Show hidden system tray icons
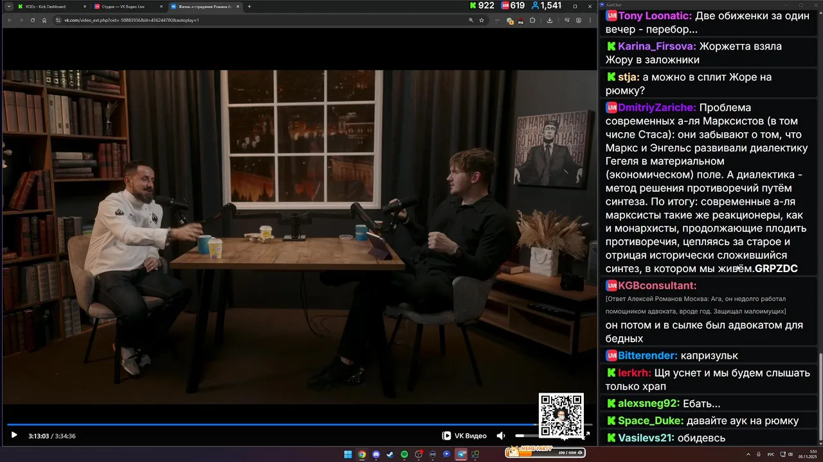The height and width of the screenshot is (462, 823). (748, 454)
